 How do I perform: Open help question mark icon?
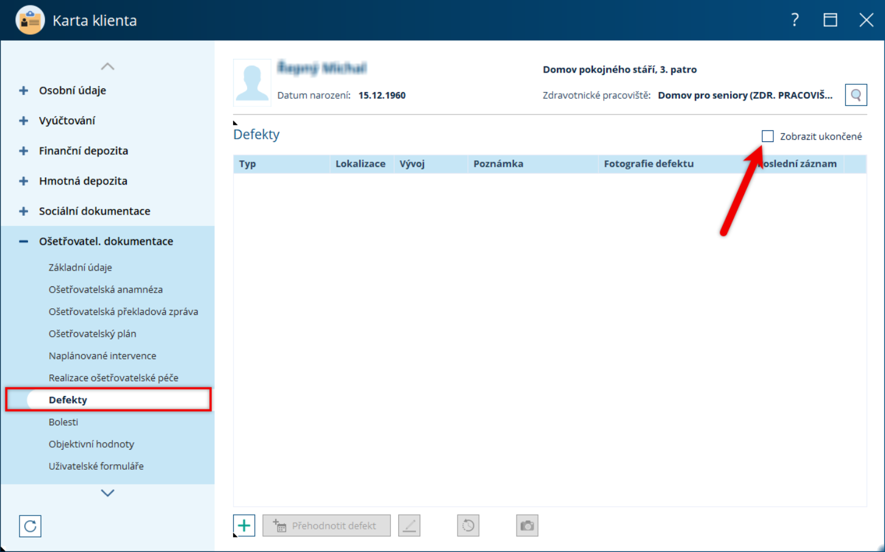795,20
